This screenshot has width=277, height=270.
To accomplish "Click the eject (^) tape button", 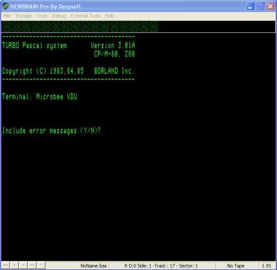I will [41, 265].
